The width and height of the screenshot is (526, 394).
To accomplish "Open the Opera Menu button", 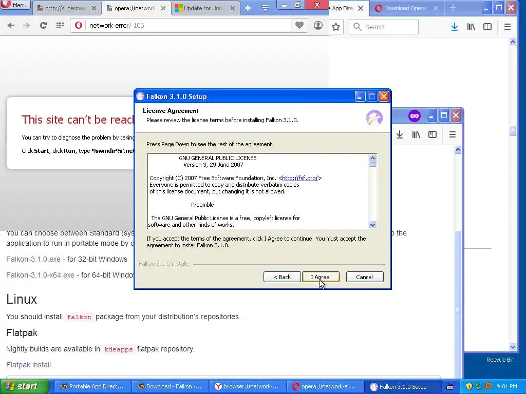I will tap(15, 5).
